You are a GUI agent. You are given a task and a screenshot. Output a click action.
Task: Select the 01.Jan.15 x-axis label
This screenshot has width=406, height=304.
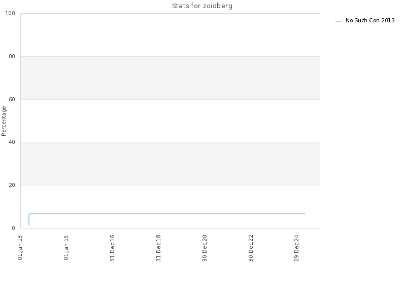click(66, 247)
